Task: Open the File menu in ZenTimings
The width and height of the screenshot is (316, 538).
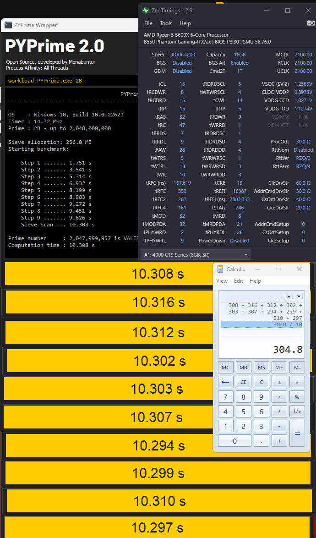Action: (148, 23)
